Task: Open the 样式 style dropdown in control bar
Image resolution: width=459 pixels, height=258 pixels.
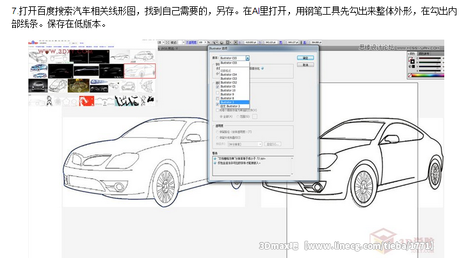Action: pos(184,42)
